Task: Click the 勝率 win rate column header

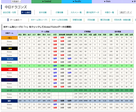Action: point(39,35)
